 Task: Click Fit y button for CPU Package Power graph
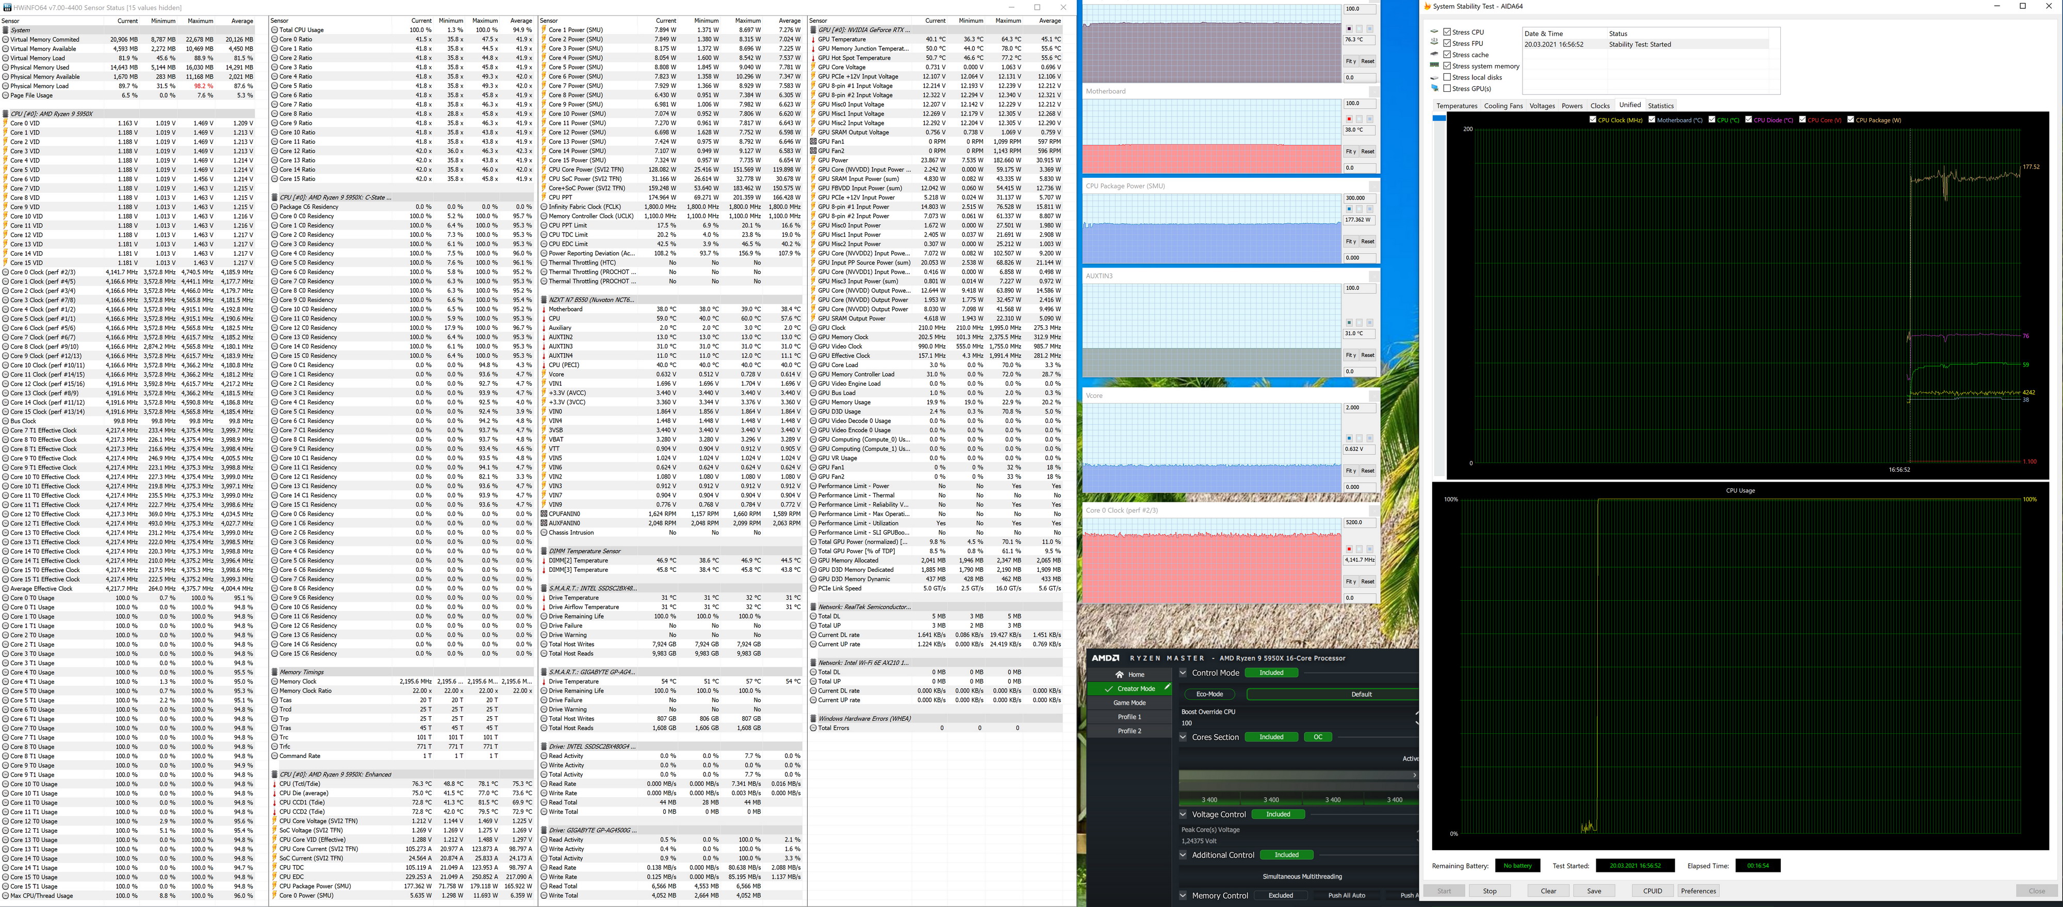[1350, 241]
